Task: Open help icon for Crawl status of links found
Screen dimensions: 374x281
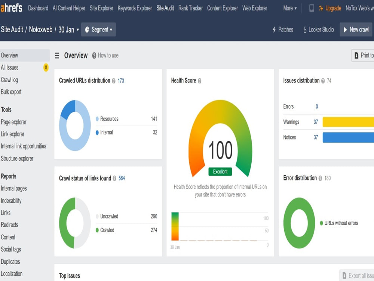Action: (114, 178)
